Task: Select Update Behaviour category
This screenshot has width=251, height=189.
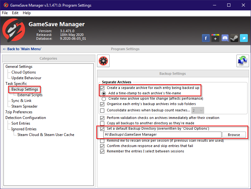Action: [x=26, y=78]
